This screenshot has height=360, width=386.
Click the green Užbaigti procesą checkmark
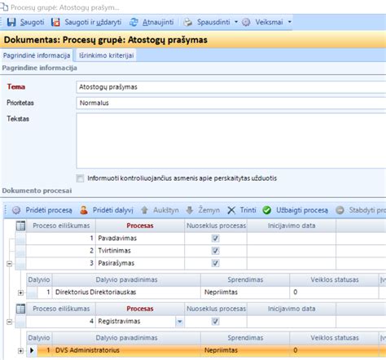pos(267,210)
